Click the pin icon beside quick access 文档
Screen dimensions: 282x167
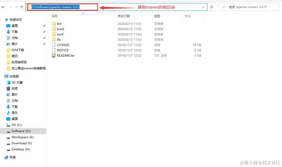[x=44, y=38]
